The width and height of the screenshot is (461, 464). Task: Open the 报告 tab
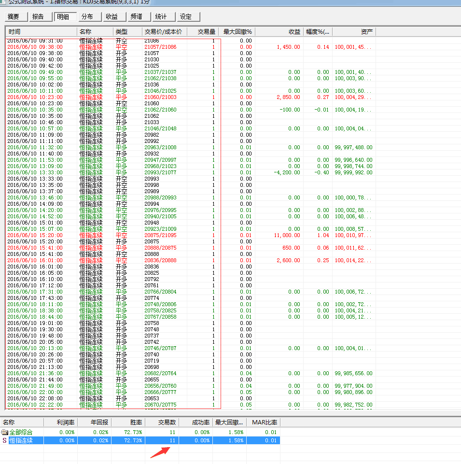click(x=38, y=17)
